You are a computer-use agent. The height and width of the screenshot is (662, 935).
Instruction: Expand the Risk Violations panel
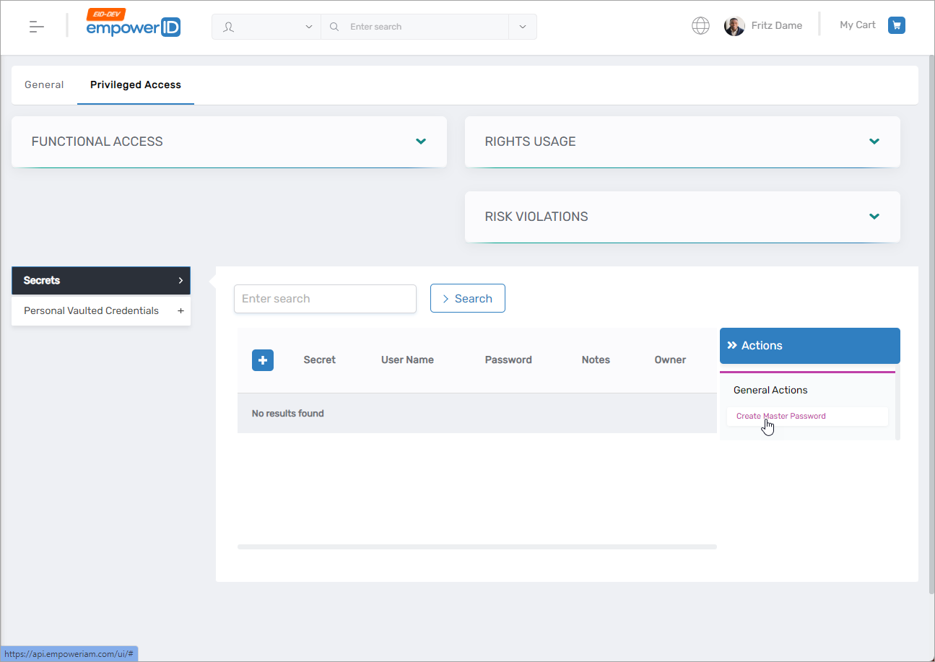coord(874,217)
